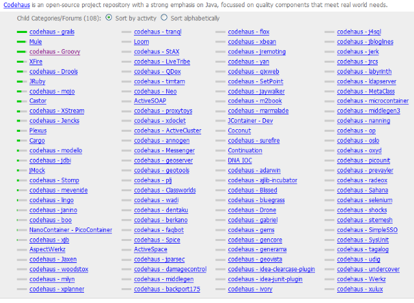The height and width of the screenshot is (303, 414).
Task: Open the codehaus - woodstox link
Action: tap(59, 269)
